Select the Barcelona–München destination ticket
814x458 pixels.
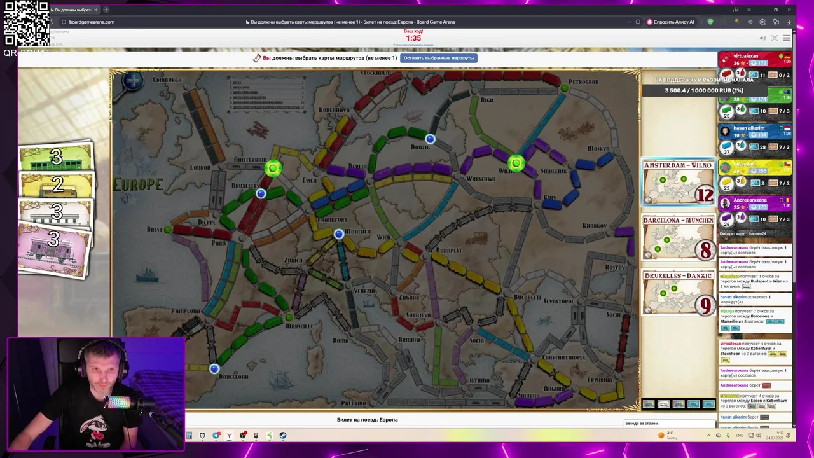tap(678, 238)
